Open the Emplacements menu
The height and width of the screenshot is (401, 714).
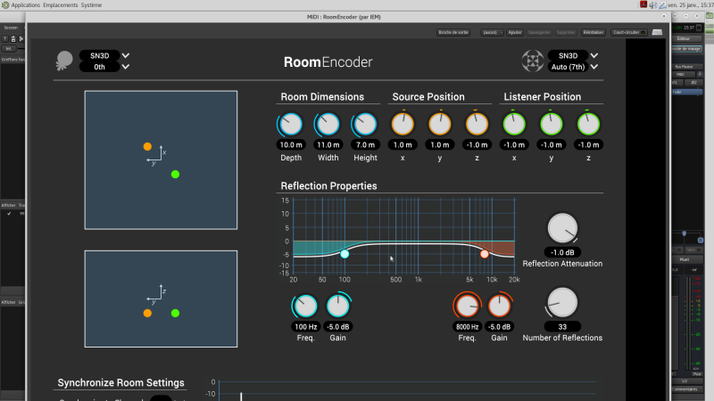(60, 5)
